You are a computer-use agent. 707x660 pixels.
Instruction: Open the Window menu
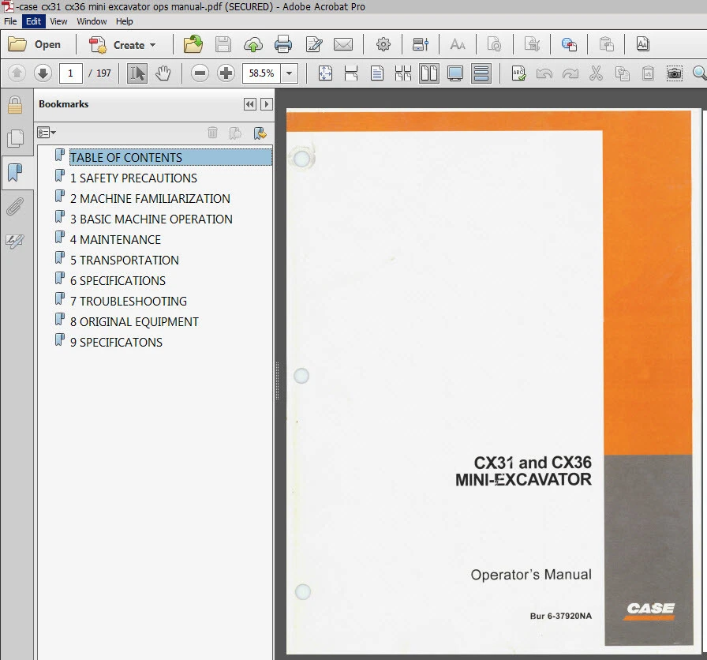[92, 21]
